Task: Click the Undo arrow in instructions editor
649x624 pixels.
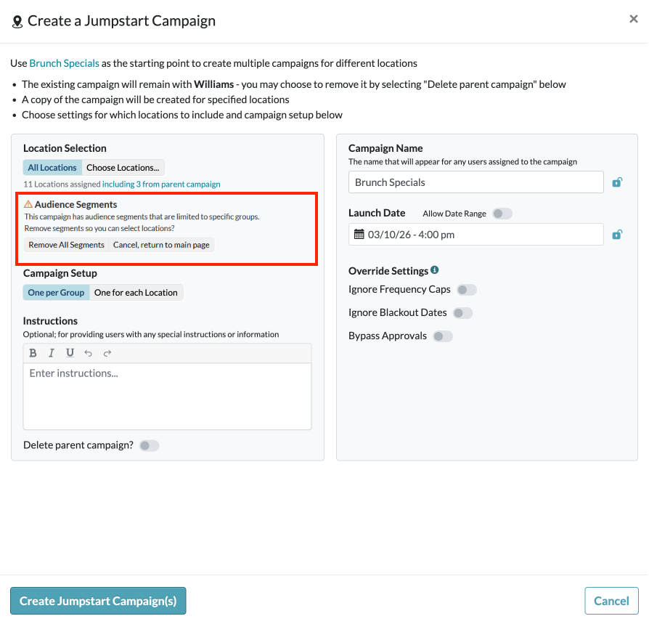Action: 89,353
